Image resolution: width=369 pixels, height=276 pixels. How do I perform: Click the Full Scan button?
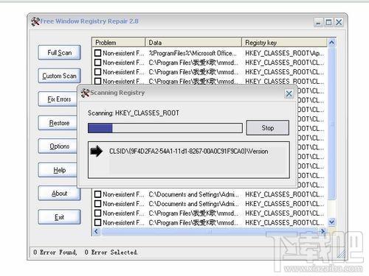[x=59, y=52]
